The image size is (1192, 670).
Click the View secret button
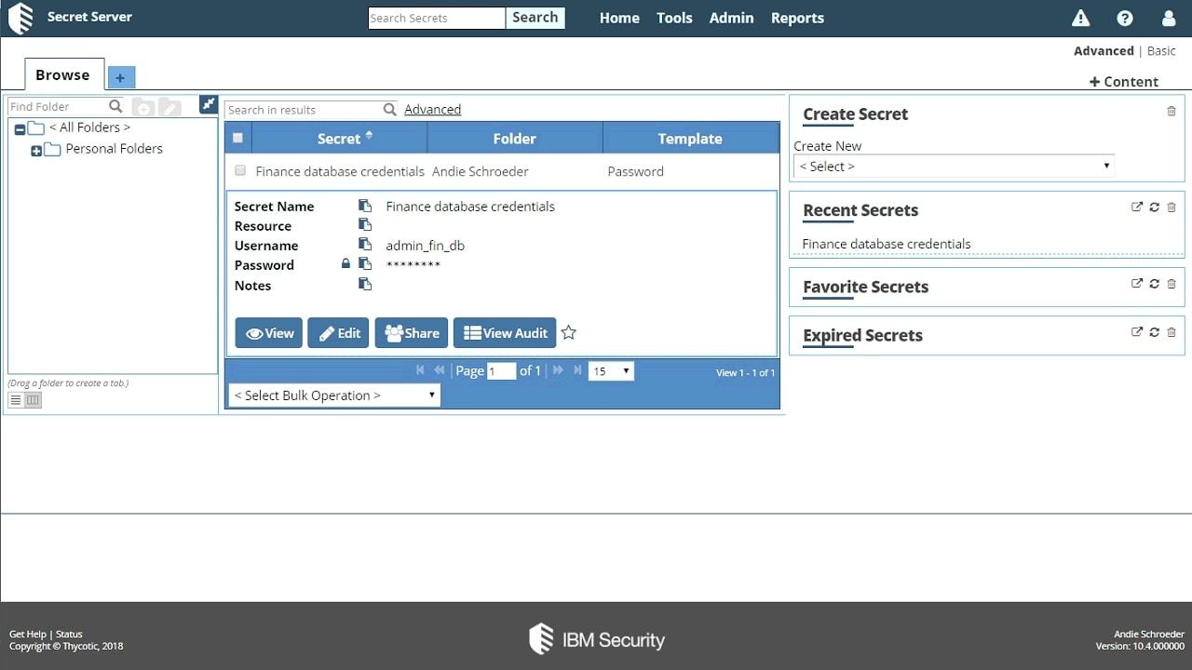pyautogui.click(x=269, y=333)
